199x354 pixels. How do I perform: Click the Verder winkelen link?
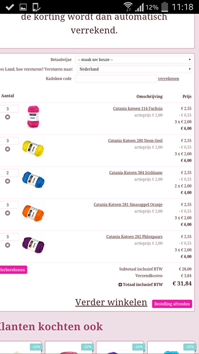(111, 302)
